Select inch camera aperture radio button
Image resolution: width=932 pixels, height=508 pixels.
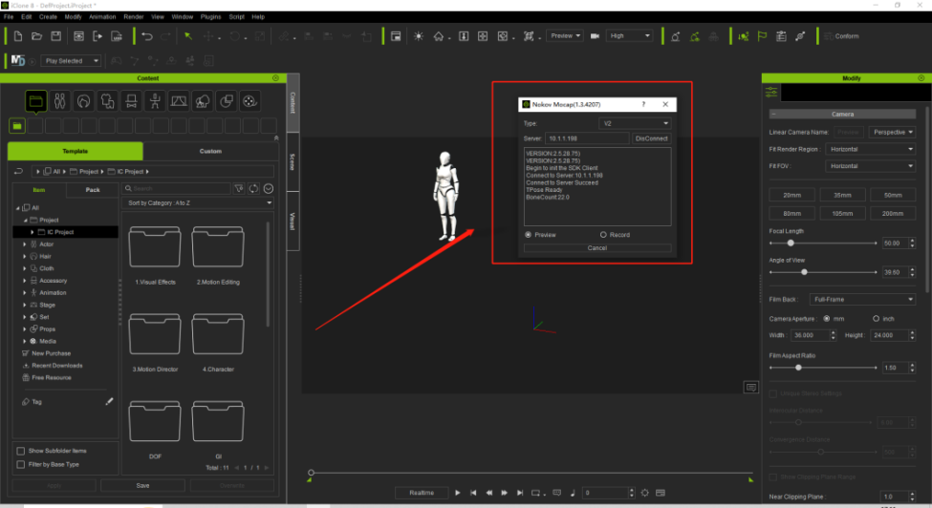(877, 319)
